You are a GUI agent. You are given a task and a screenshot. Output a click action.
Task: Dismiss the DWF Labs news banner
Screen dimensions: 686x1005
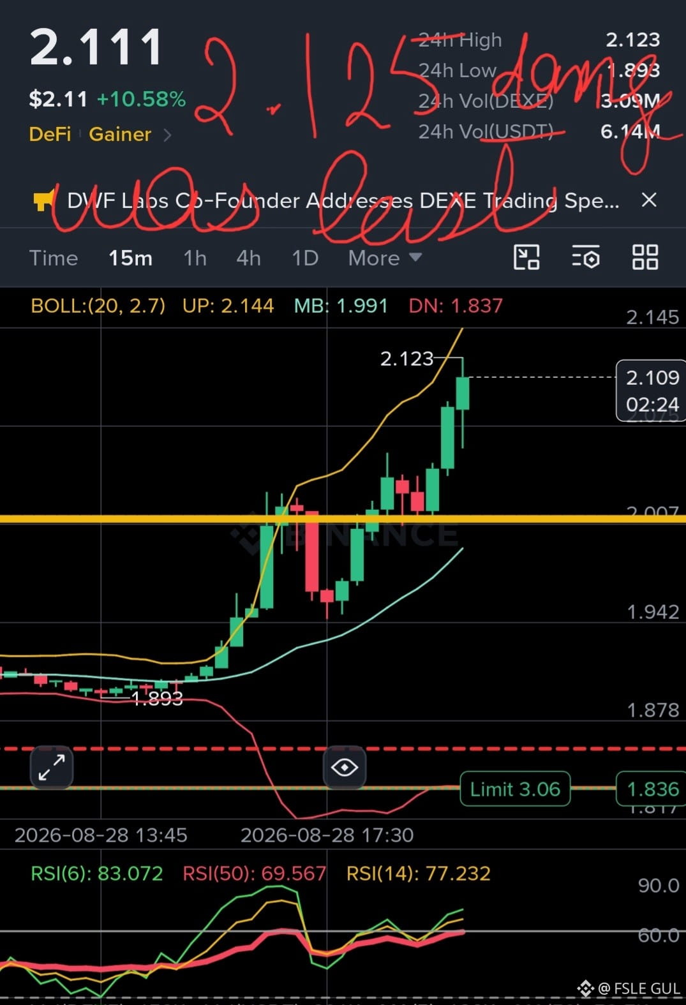pos(649,200)
